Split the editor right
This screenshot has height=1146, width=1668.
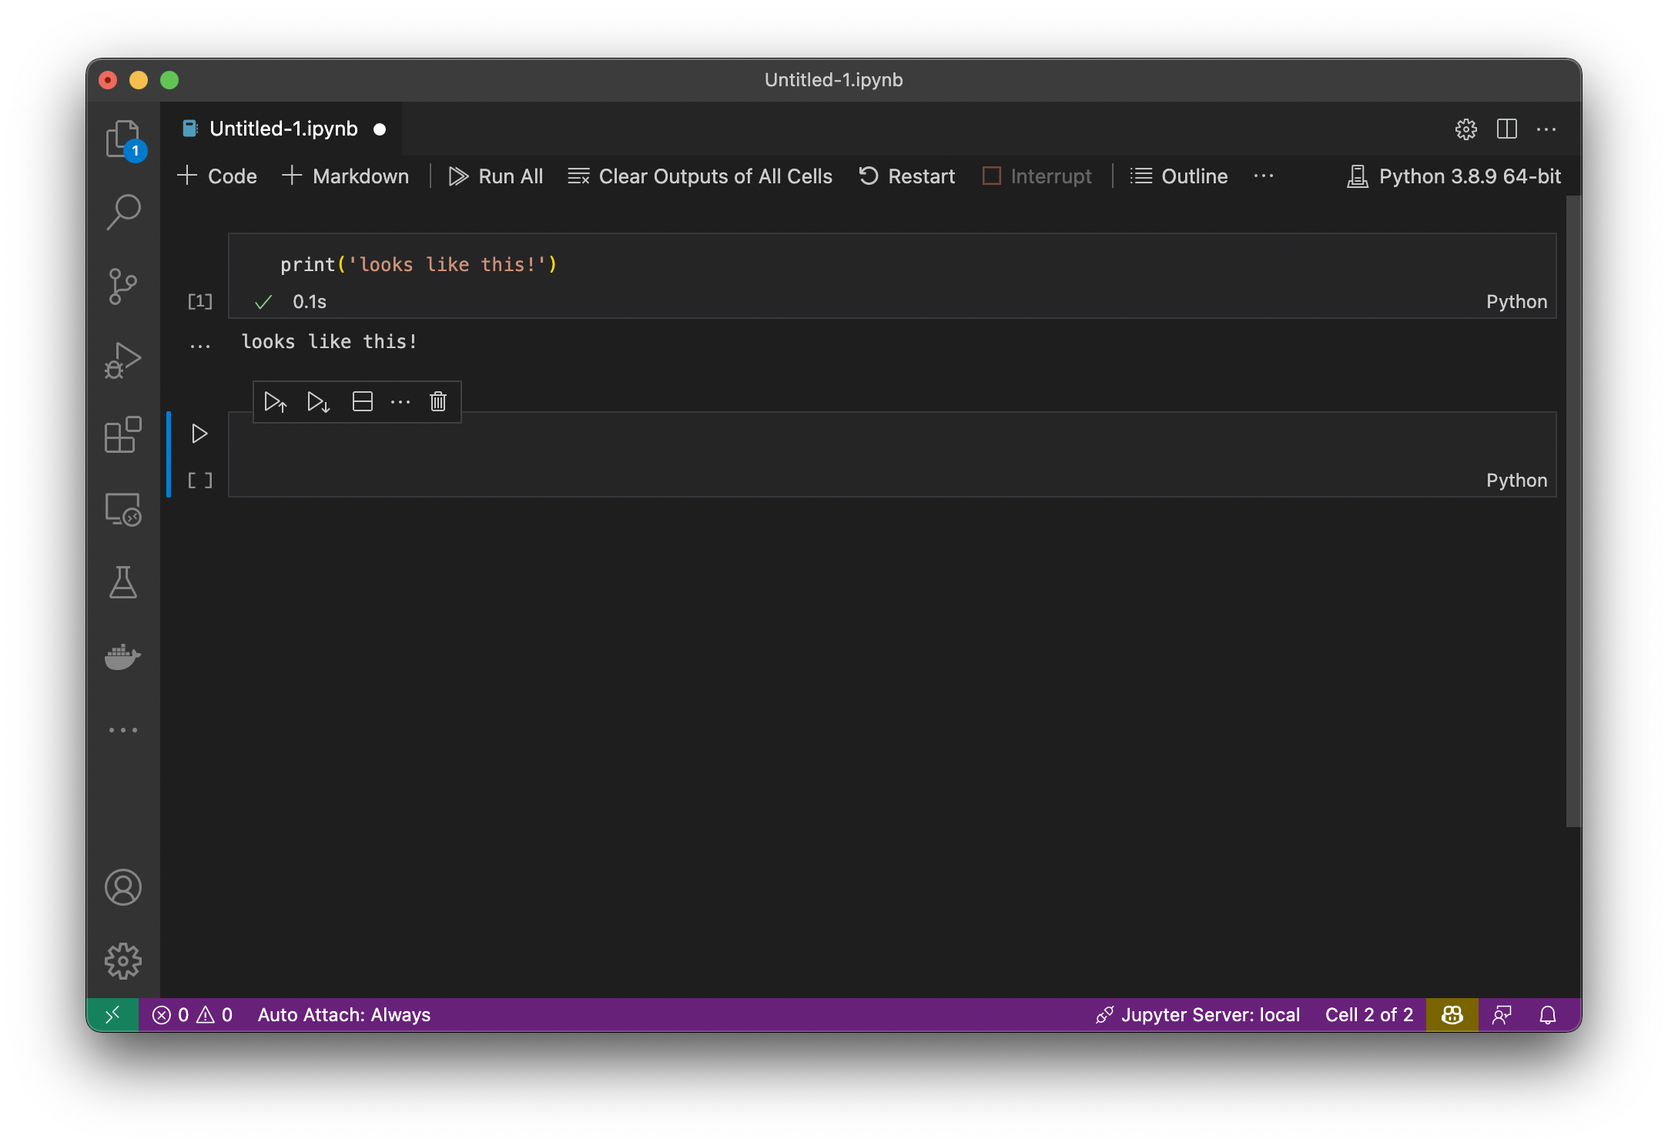coord(1507,129)
